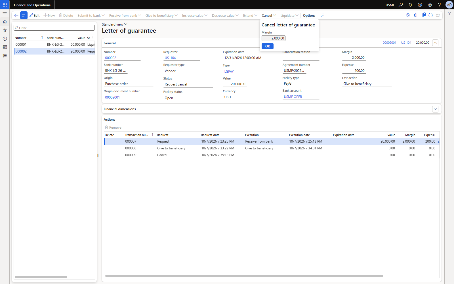454x284 pixels.
Task: Open the Options tab
Action: click(309, 16)
